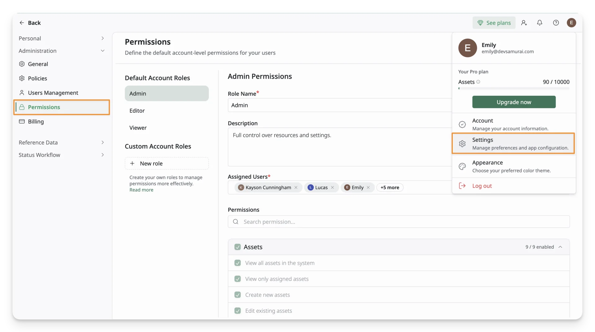
Task: Select Account in the profile menu
Action: [x=513, y=124]
